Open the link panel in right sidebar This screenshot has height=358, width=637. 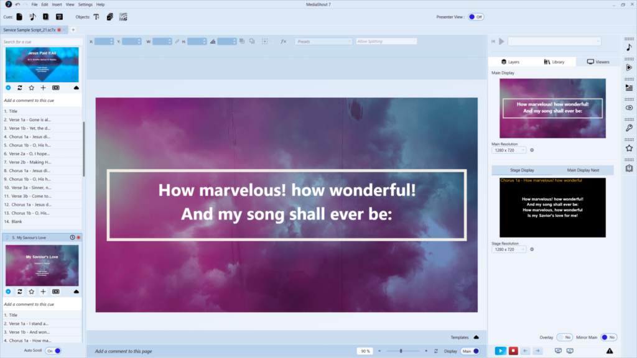click(x=630, y=108)
